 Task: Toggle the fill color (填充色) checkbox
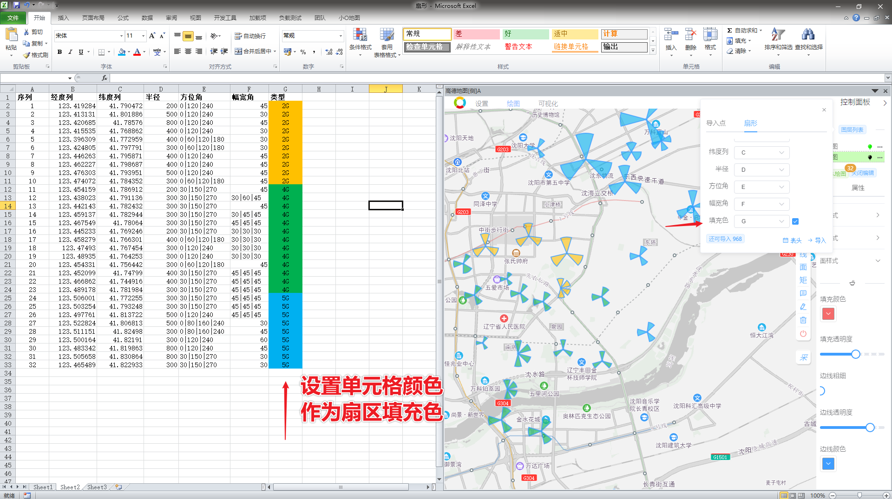(x=795, y=221)
